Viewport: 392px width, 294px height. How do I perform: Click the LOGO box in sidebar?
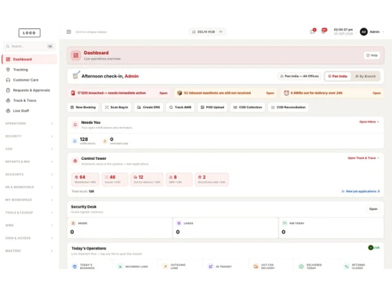[x=29, y=33]
